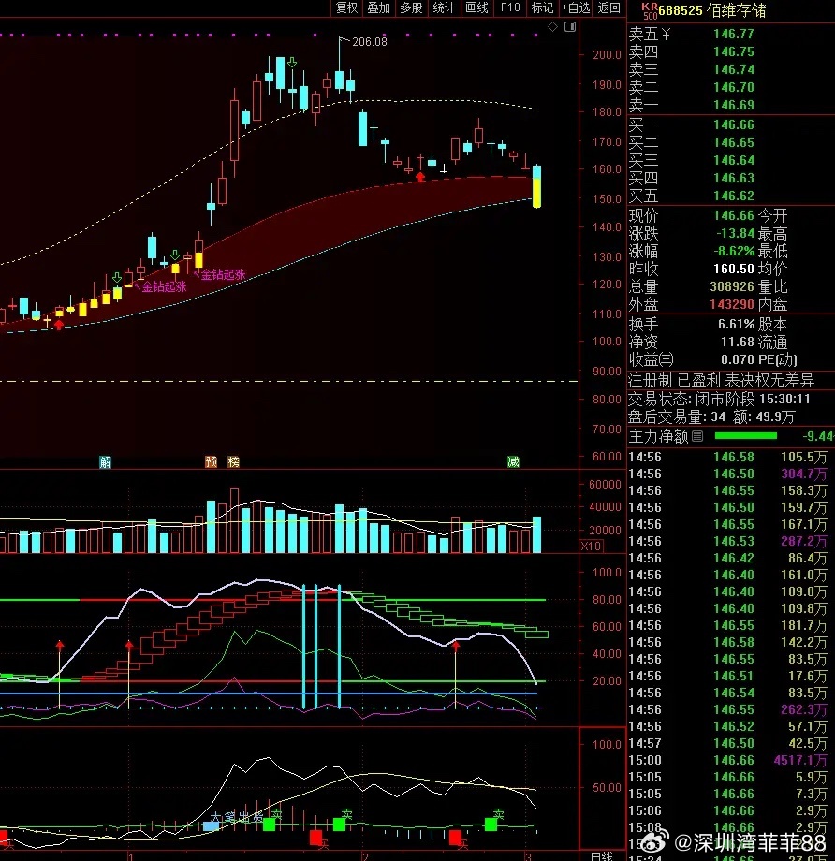This screenshot has width=835, height=861.
Task: Open F10 company info
Action: click(x=510, y=7)
